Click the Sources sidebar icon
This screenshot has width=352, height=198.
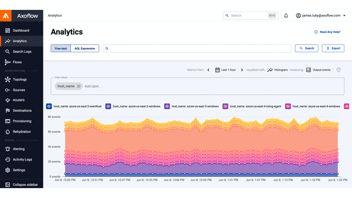[8, 90]
